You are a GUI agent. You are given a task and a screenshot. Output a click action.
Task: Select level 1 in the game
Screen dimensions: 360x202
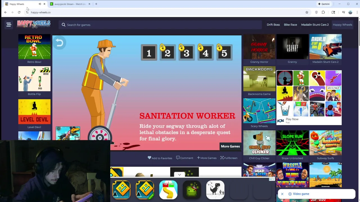[x=149, y=52]
